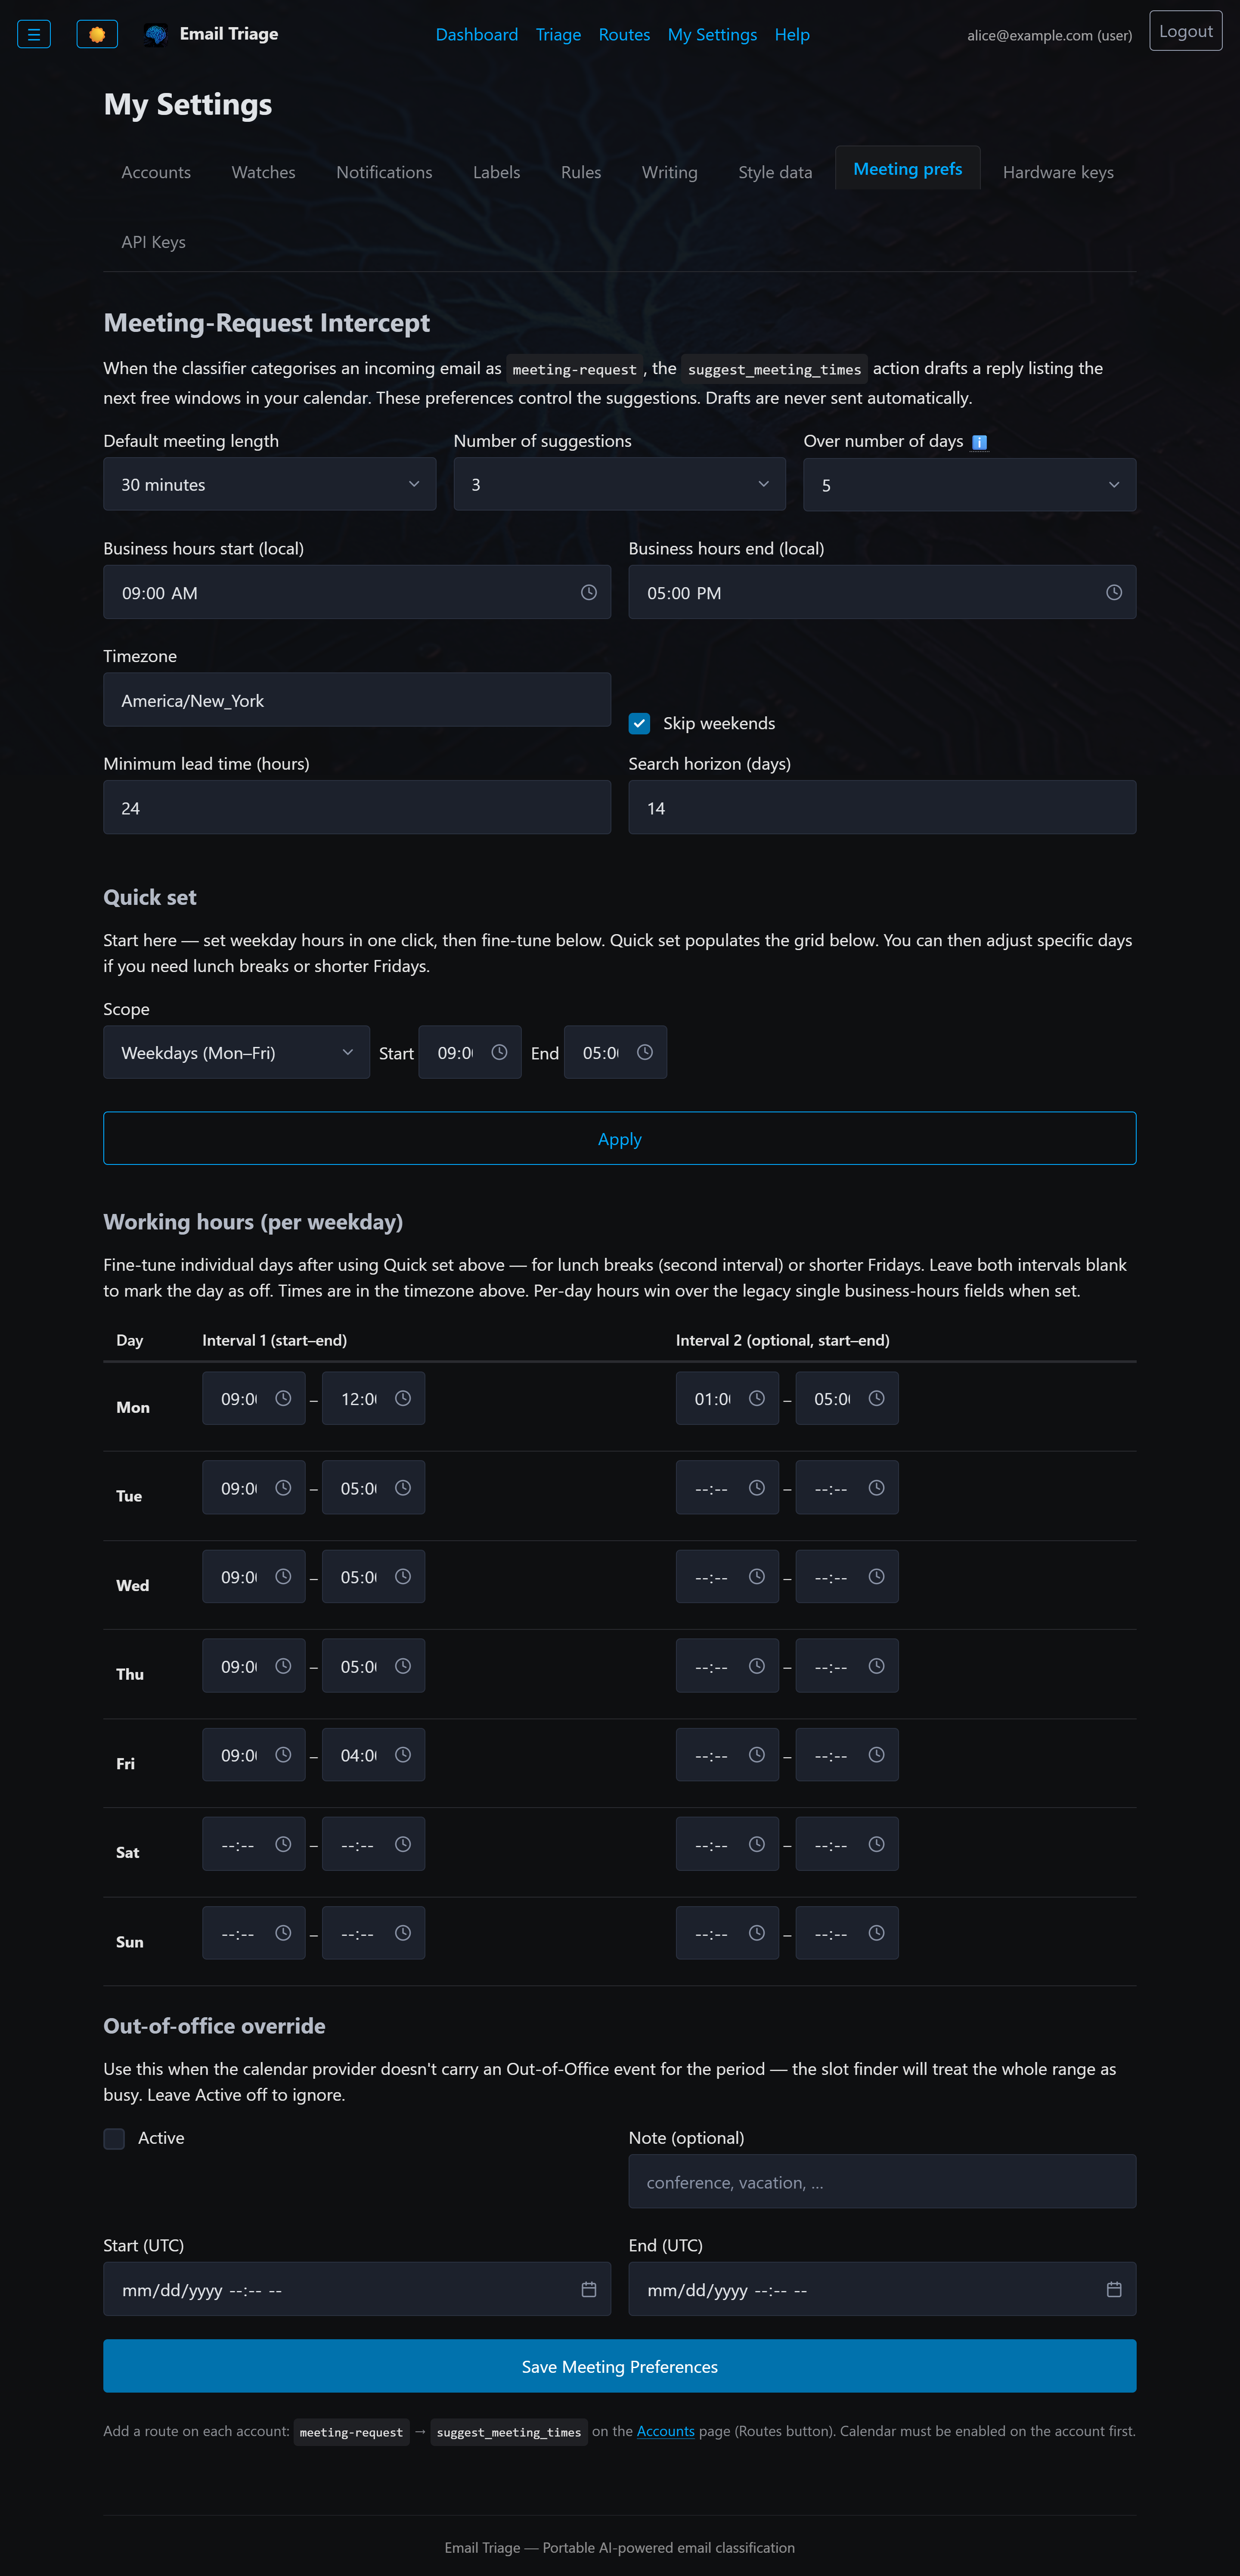Click Save Meeting Preferences
This screenshot has height=2576, width=1240.
[x=620, y=2365]
